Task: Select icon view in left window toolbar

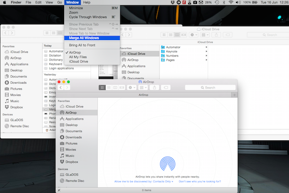Action: coord(47,33)
